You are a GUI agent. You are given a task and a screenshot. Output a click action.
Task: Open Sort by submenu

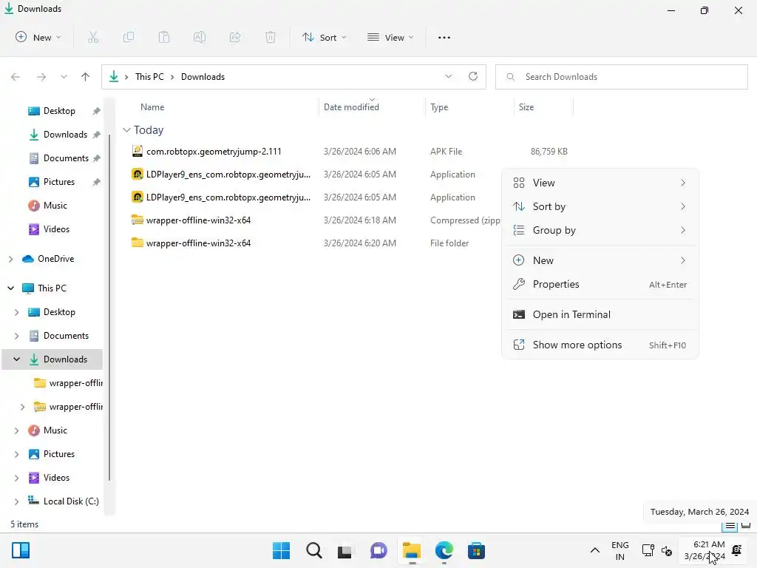coord(600,206)
